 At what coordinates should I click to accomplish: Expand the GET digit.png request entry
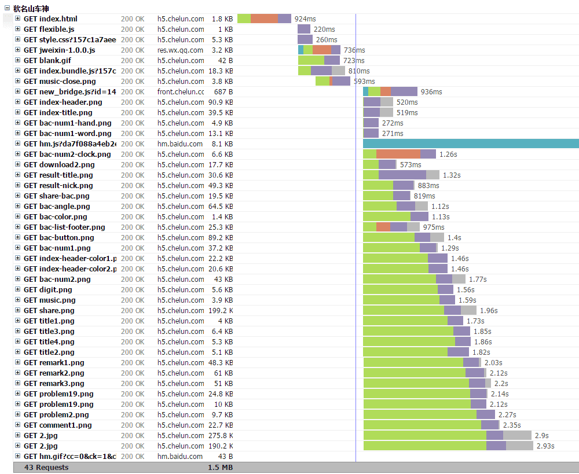[18, 290]
